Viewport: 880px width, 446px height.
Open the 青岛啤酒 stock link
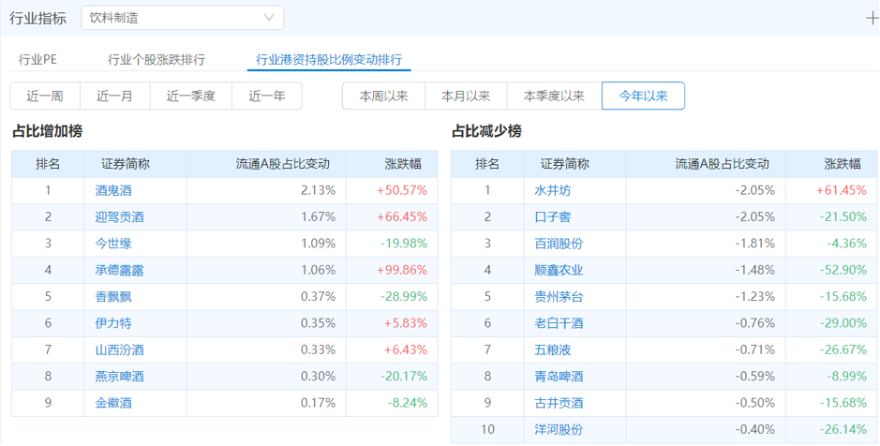pos(559,377)
